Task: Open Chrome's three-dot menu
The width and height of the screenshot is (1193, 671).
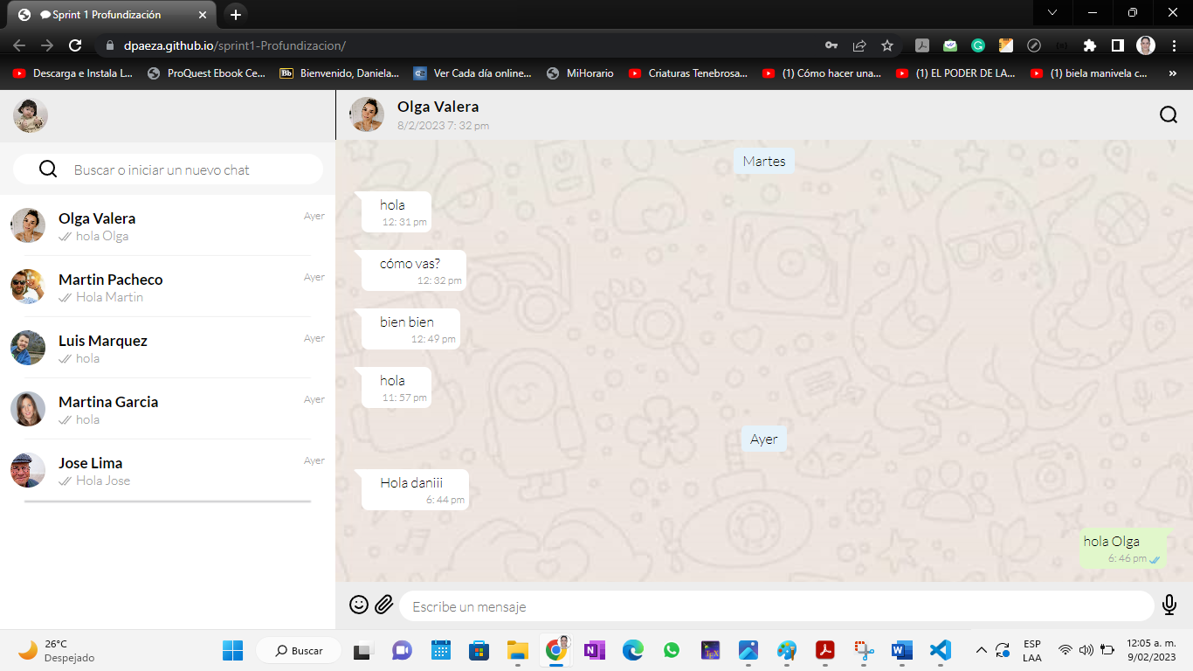Action: [x=1175, y=45]
